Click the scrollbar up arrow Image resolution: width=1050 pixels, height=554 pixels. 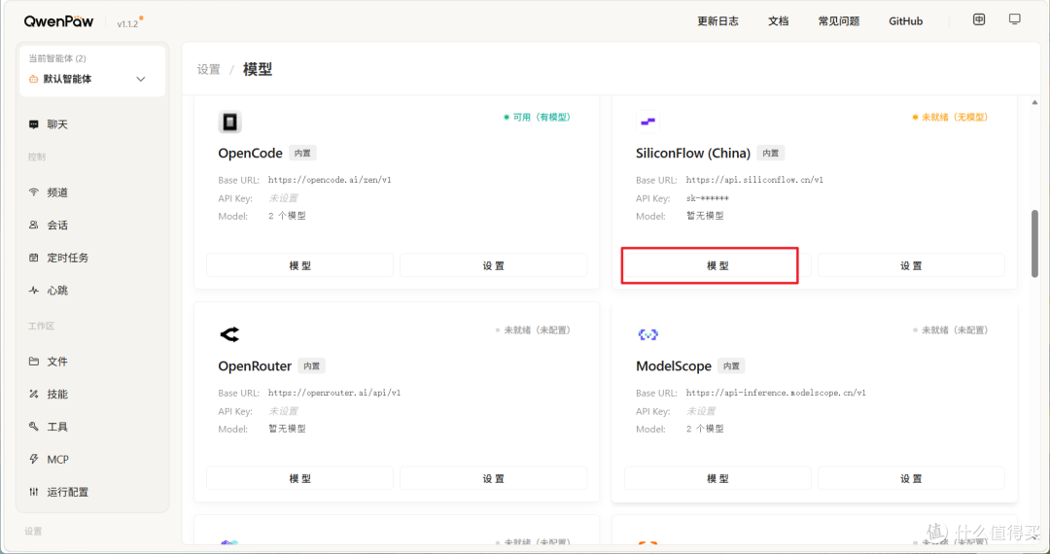[x=1034, y=102]
